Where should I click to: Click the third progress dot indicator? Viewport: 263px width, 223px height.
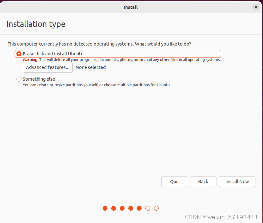[x=122, y=208]
